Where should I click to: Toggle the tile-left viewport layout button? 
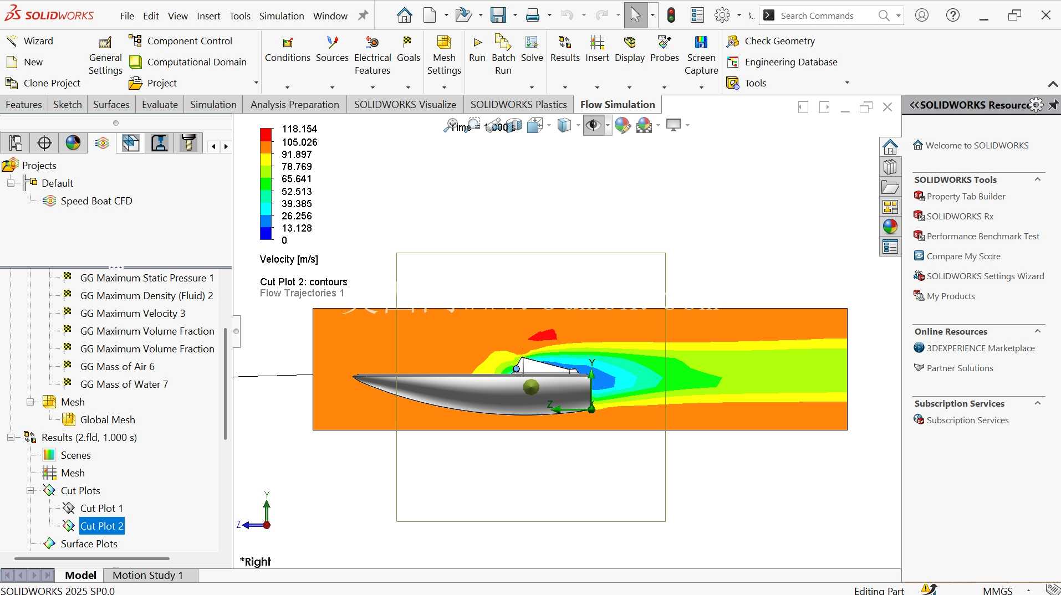[x=803, y=107]
